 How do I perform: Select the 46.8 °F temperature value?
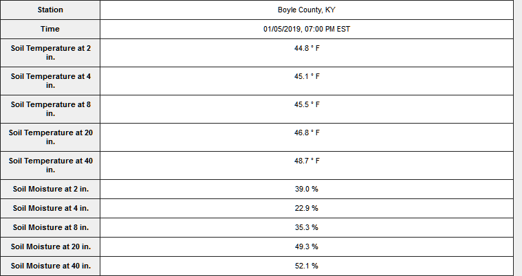coord(307,133)
